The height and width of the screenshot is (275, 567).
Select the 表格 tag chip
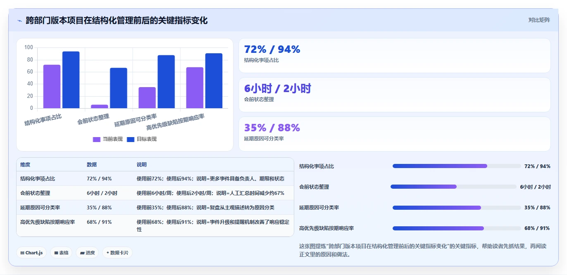click(x=61, y=253)
